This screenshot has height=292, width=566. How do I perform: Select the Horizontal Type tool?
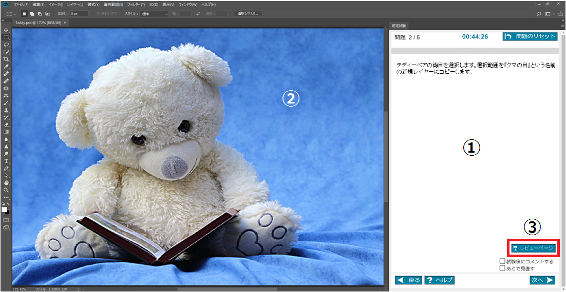pyautogui.click(x=6, y=161)
